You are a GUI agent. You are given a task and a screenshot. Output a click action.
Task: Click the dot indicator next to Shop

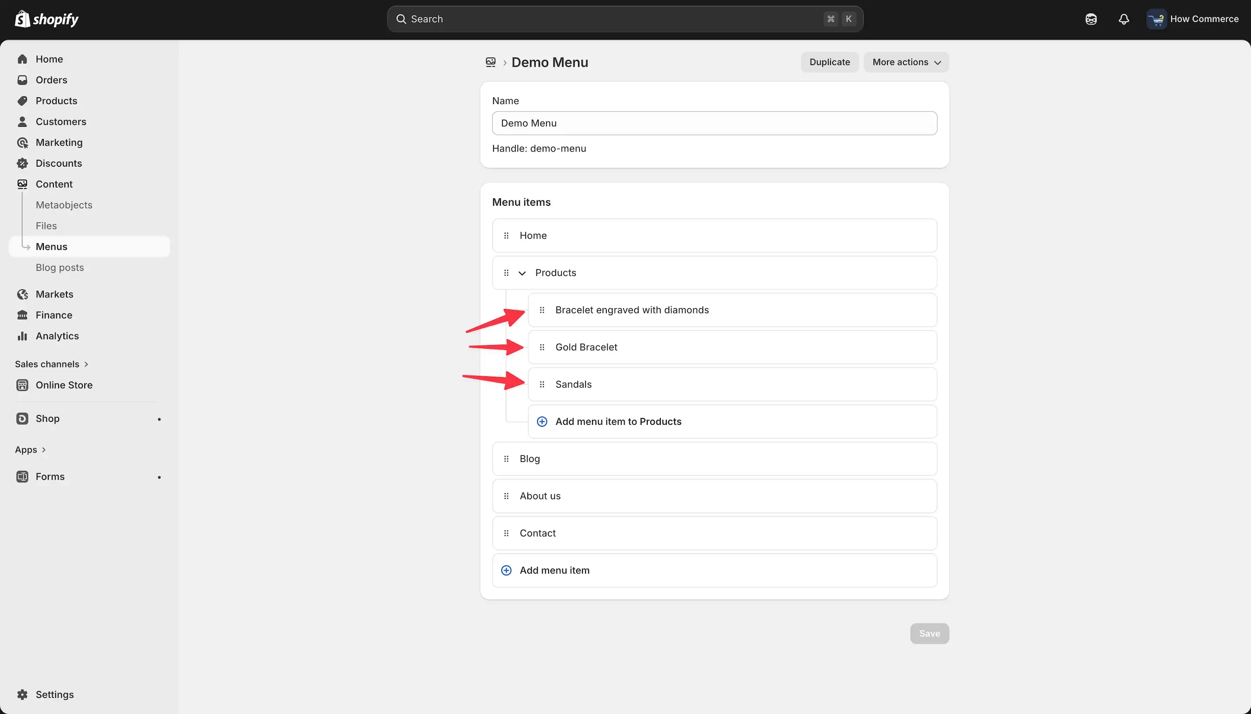[159, 419]
